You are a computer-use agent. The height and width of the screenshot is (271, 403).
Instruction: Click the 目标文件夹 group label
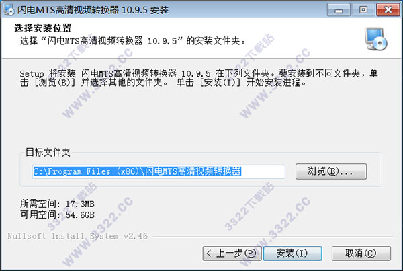(48, 152)
